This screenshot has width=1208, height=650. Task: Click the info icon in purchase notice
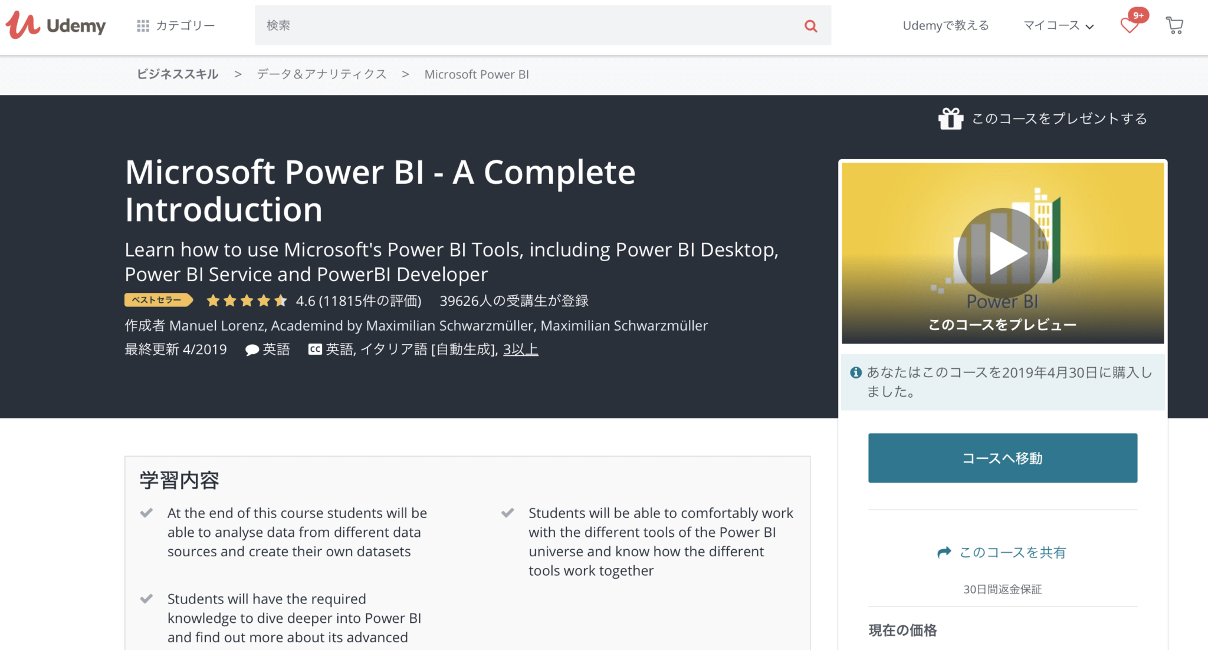(856, 372)
